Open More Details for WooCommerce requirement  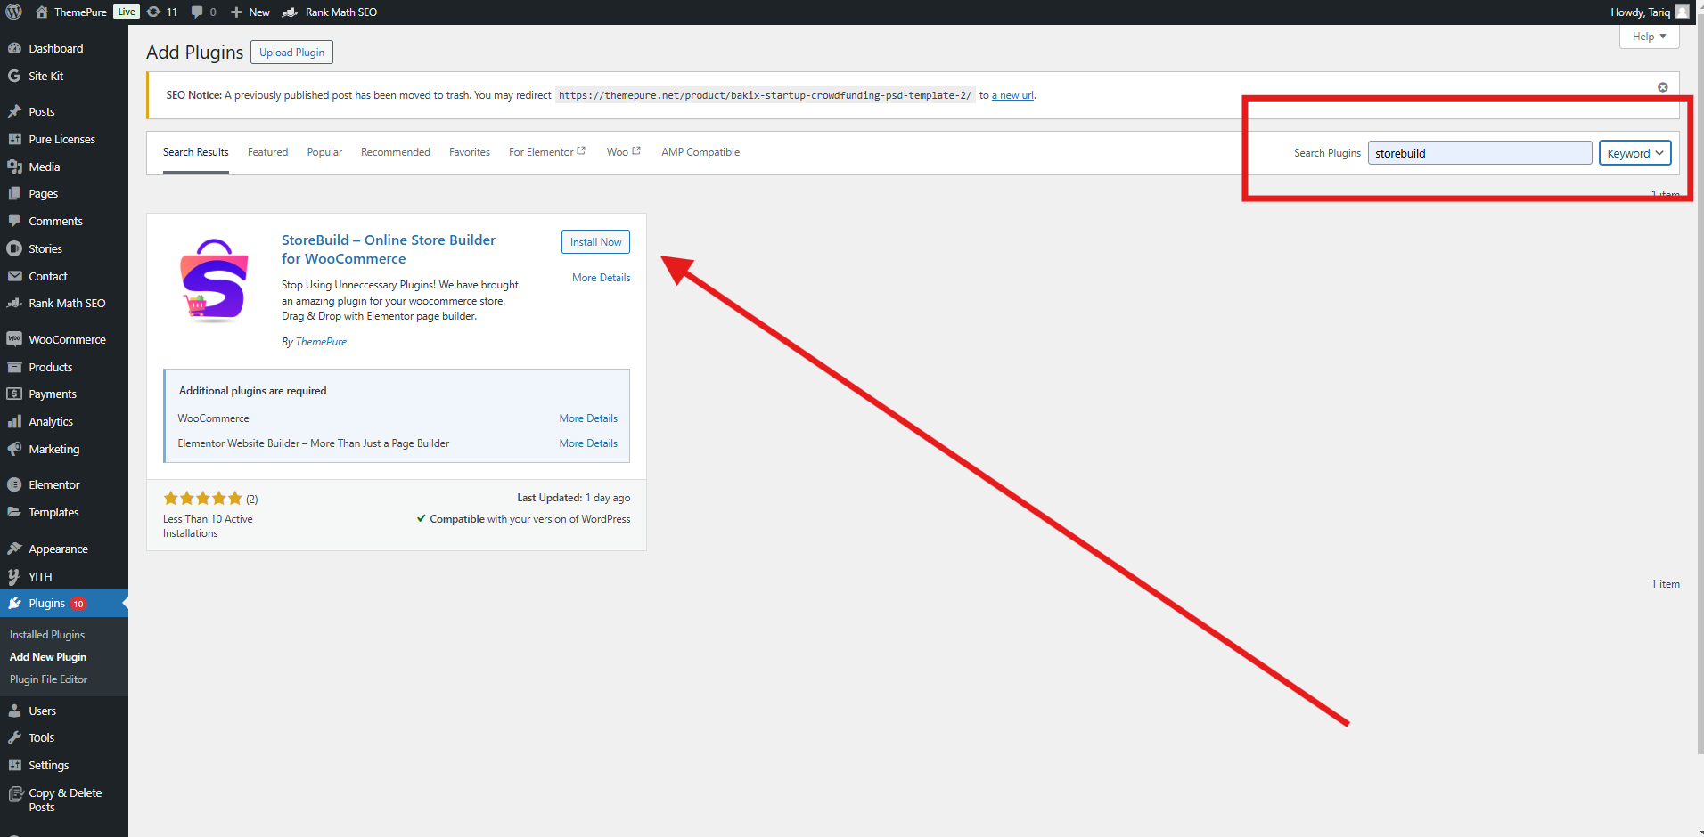[588, 418]
